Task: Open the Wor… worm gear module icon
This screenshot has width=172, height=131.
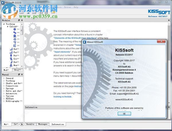Action: (11, 56)
